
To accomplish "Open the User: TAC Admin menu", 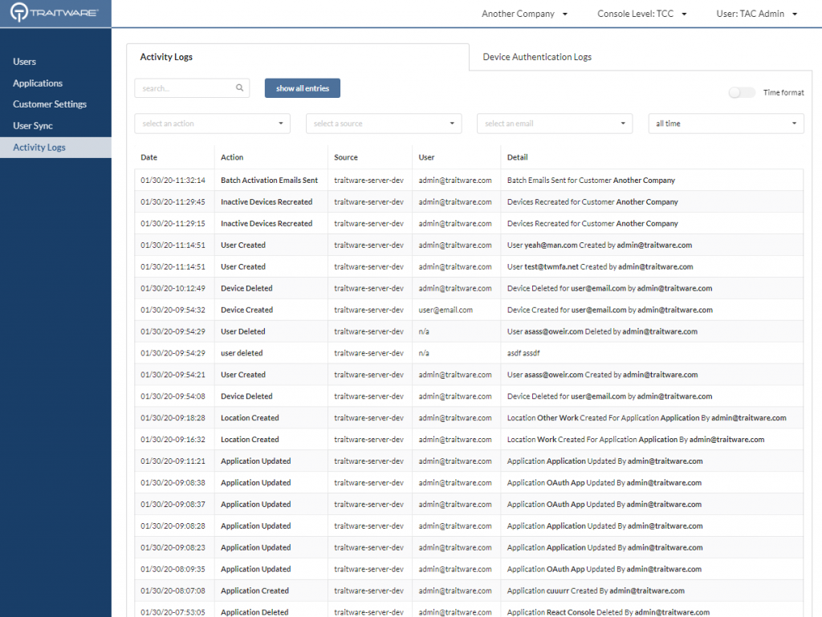I will point(756,14).
